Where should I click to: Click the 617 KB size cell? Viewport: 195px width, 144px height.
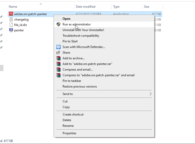pyautogui.click(x=157, y=14)
